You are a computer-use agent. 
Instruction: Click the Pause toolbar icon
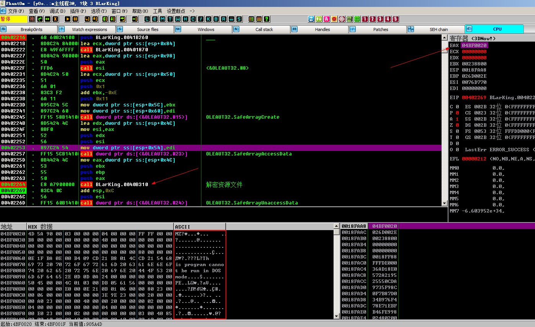click(x=75, y=19)
